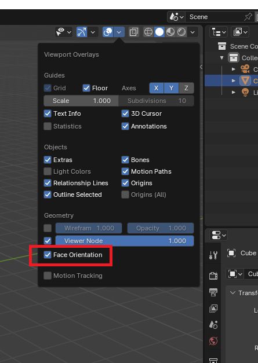This screenshot has height=363, width=258.
Task: Enable Origins (All) checkbox
Action: [125, 195]
